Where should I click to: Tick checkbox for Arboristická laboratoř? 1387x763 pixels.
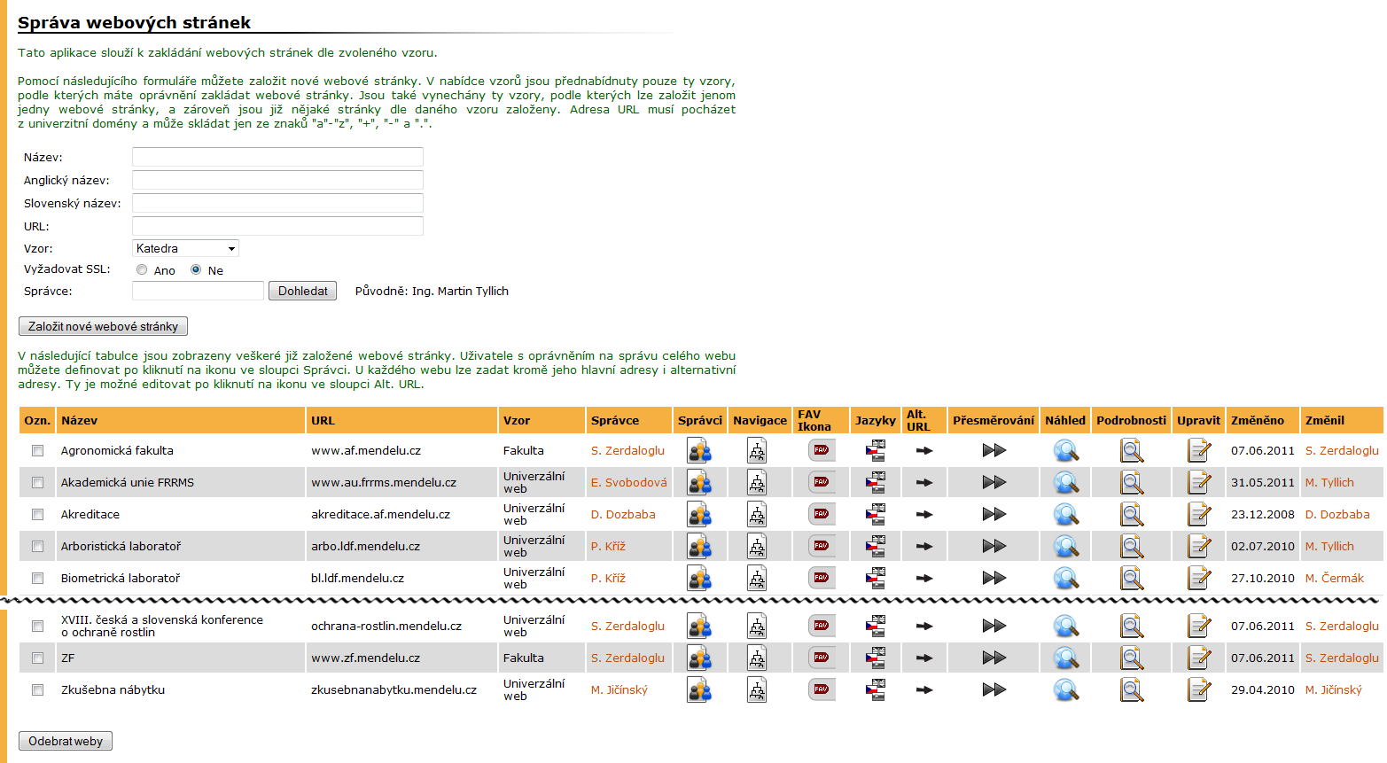(37, 547)
